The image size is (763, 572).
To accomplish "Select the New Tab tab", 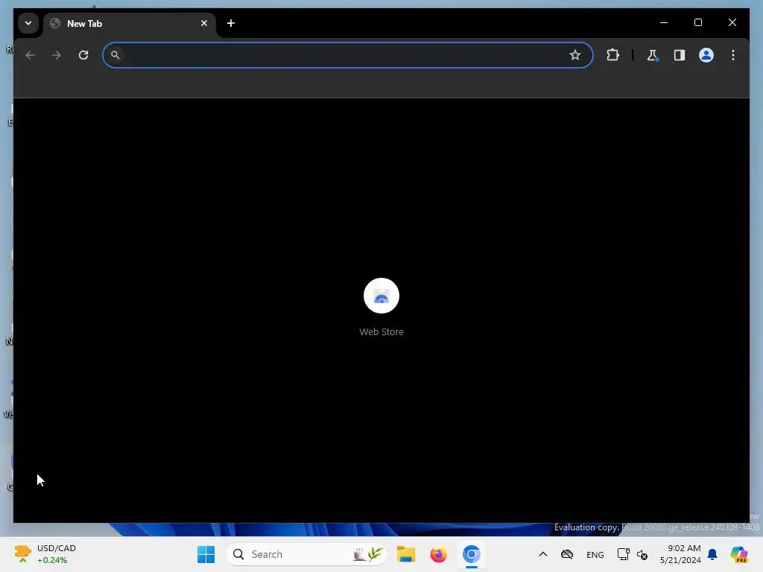I will tap(130, 24).
